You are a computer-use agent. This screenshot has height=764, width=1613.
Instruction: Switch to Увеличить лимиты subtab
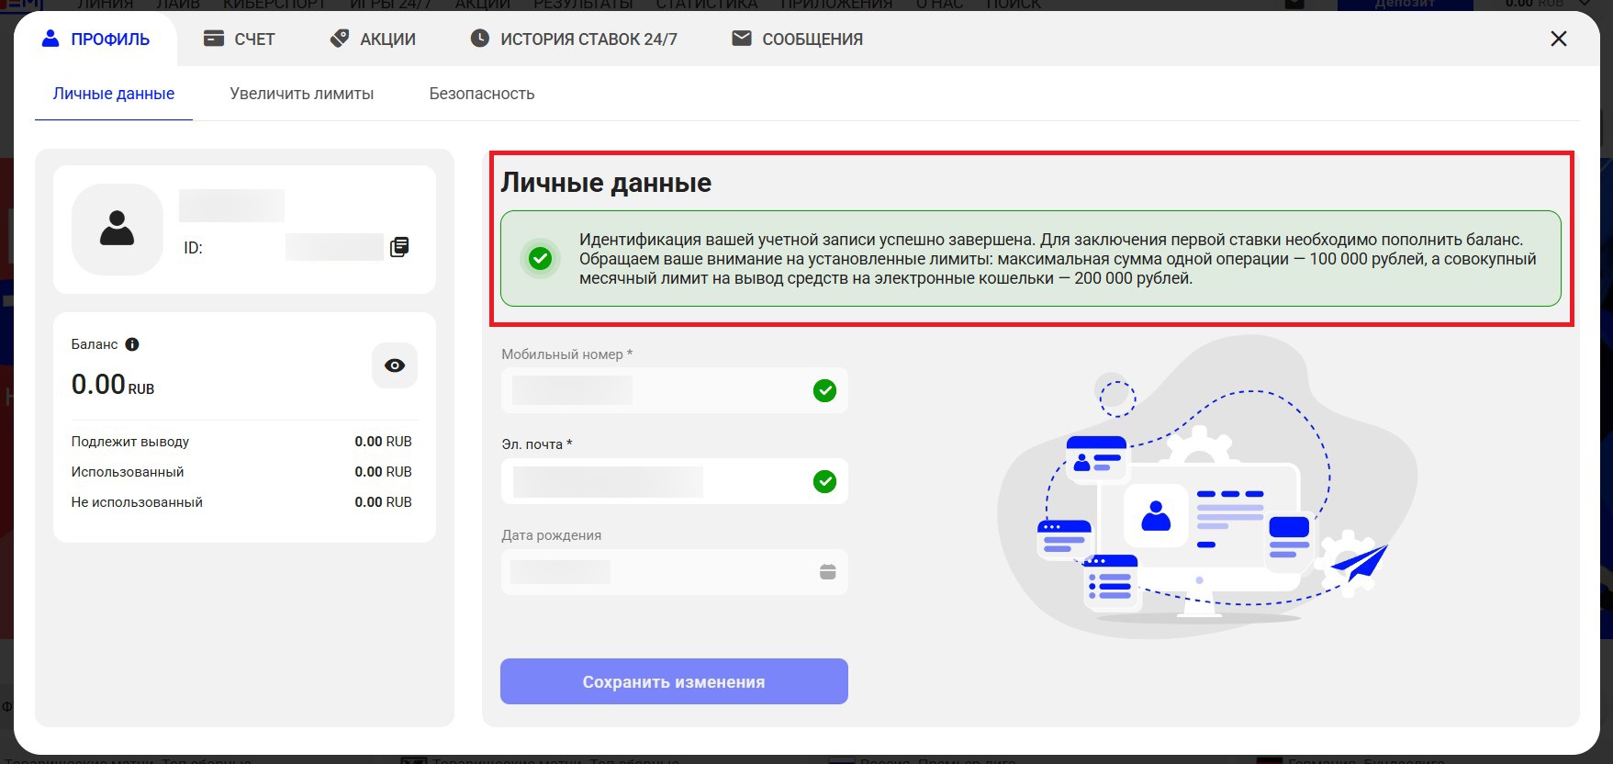tap(301, 94)
